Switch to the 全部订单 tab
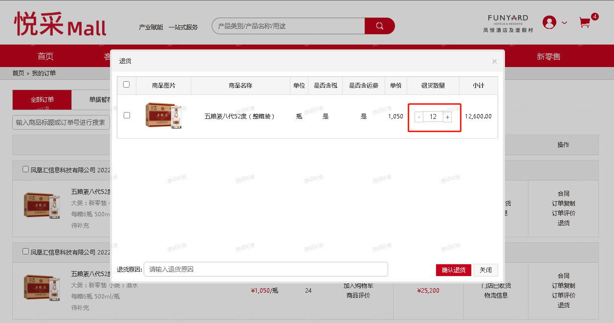The image size is (614, 323). 42,100
